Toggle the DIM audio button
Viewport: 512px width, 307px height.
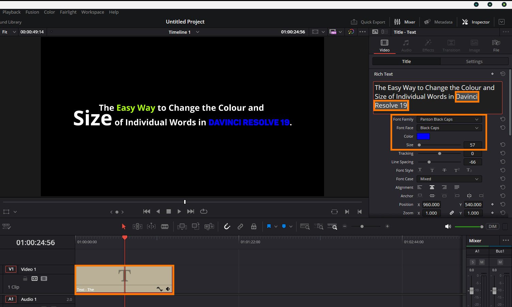pyautogui.click(x=493, y=227)
